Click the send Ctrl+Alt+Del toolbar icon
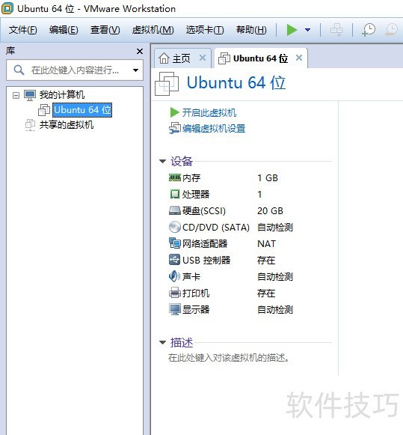Image resolution: width=403 pixels, height=435 pixels. point(336,30)
